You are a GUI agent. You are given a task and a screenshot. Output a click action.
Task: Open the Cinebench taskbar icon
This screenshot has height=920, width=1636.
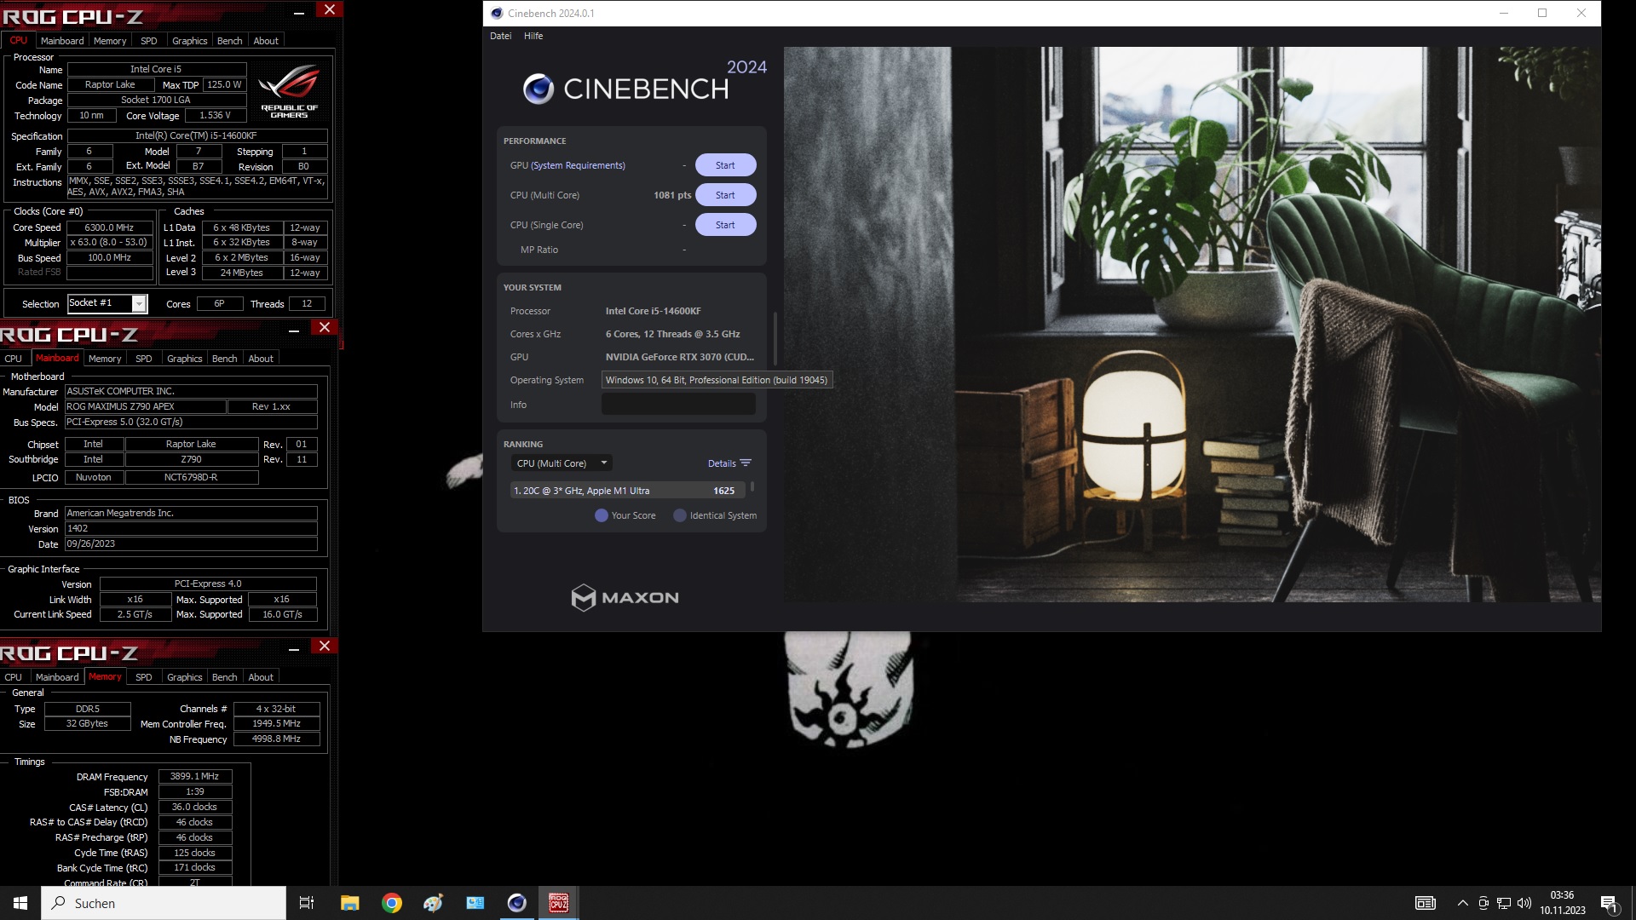(x=516, y=903)
